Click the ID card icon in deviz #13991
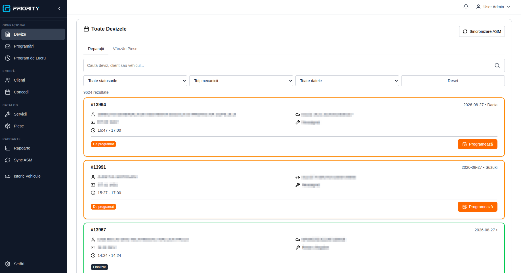The height and width of the screenshot is (273, 521). tap(93, 185)
